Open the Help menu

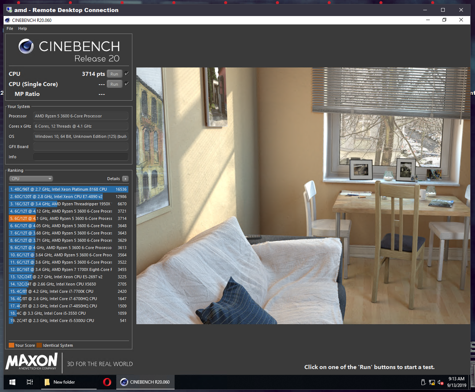pyautogui.click(x=23, y=28)
